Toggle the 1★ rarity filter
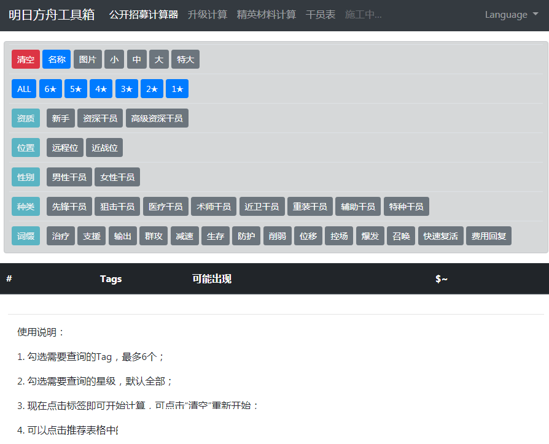This screenshot has height=444, width=549. coord(177,89)
